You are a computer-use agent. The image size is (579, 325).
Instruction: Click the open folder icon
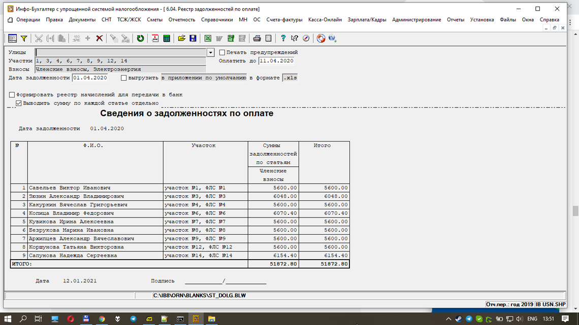(x=181, y=39)
